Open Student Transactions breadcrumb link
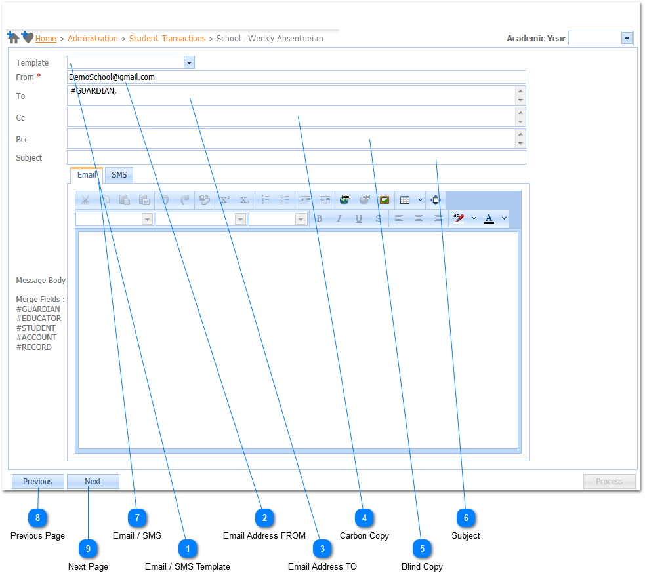This screenshot has height=582, width=645. pos(167,39)
